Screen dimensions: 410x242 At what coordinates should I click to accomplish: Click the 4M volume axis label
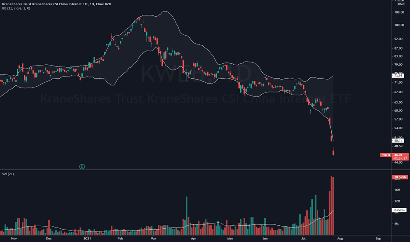(396, 224)
